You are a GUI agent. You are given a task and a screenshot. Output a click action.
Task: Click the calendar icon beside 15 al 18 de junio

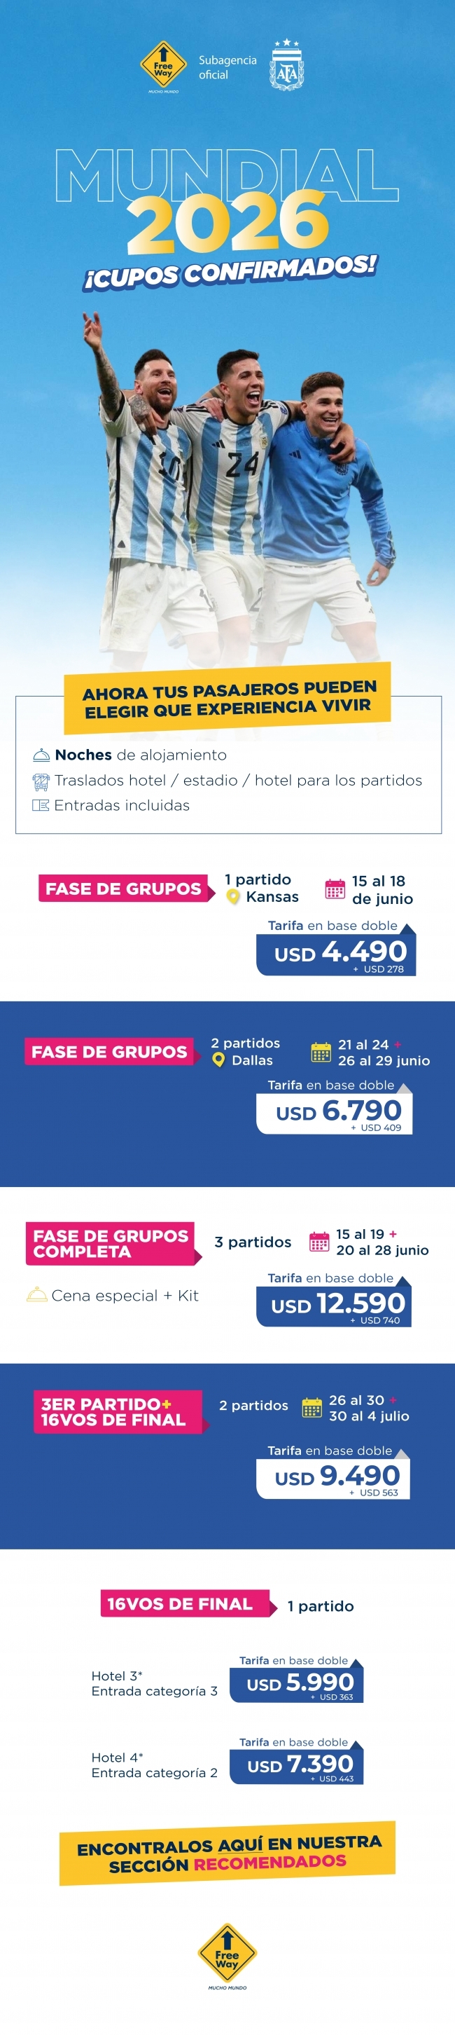335,889
